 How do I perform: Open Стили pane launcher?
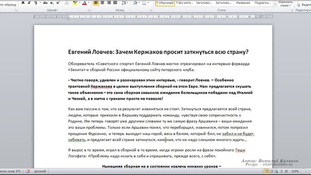292,10
